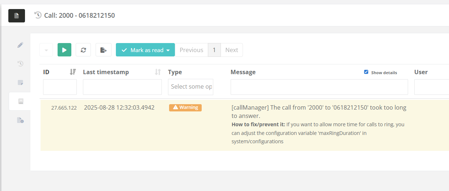The width and height of the screenshot is (449, 191).
Task: Sort by Last timestamp column
Action: pos(158,72)
